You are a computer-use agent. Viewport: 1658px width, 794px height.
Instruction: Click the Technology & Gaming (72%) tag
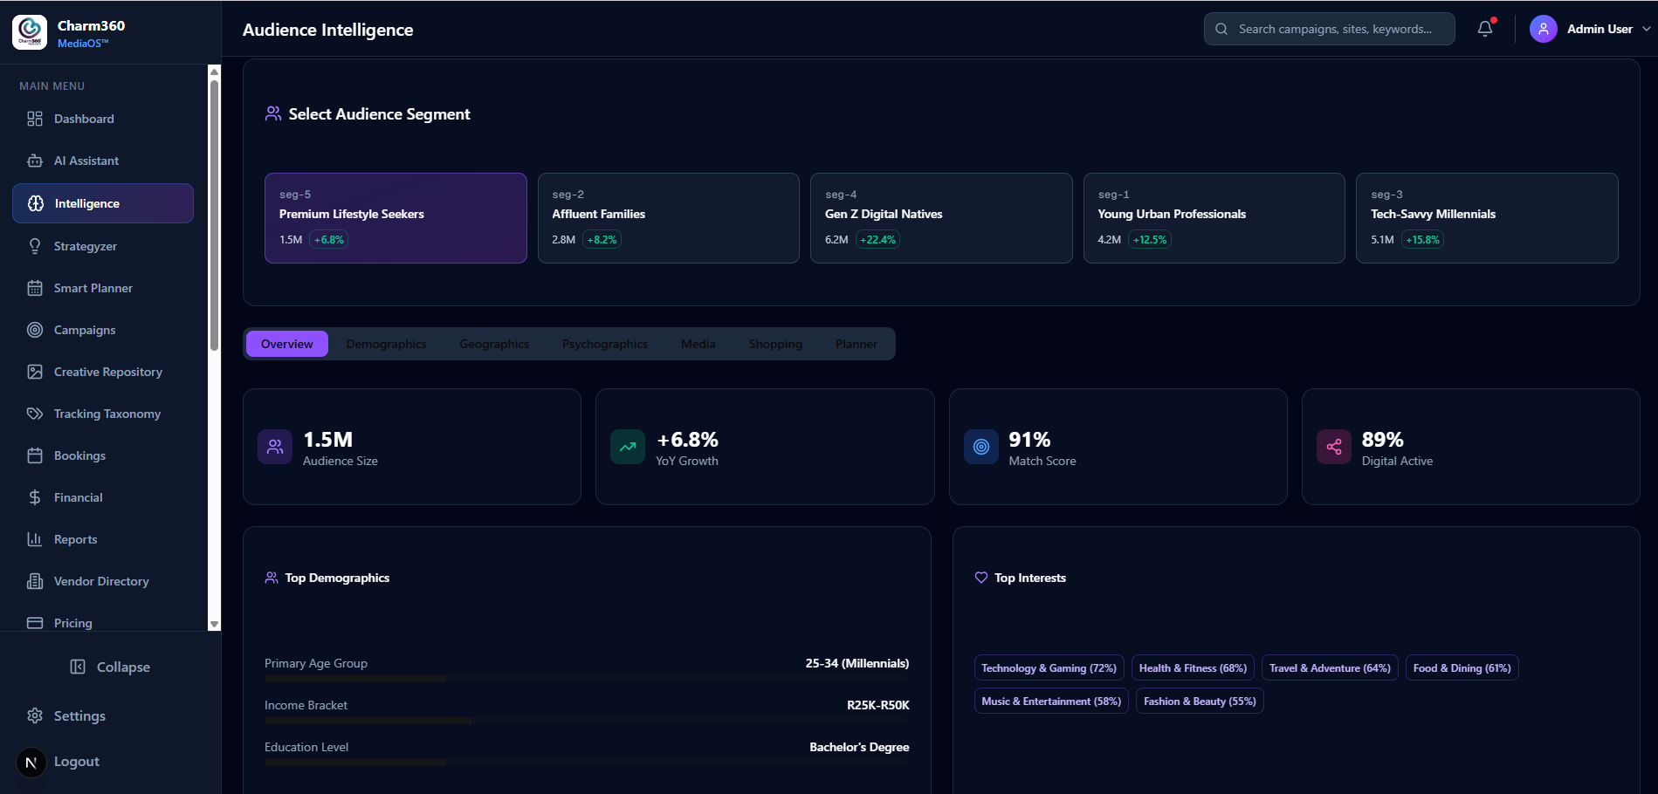click(x=1049, y=668)
